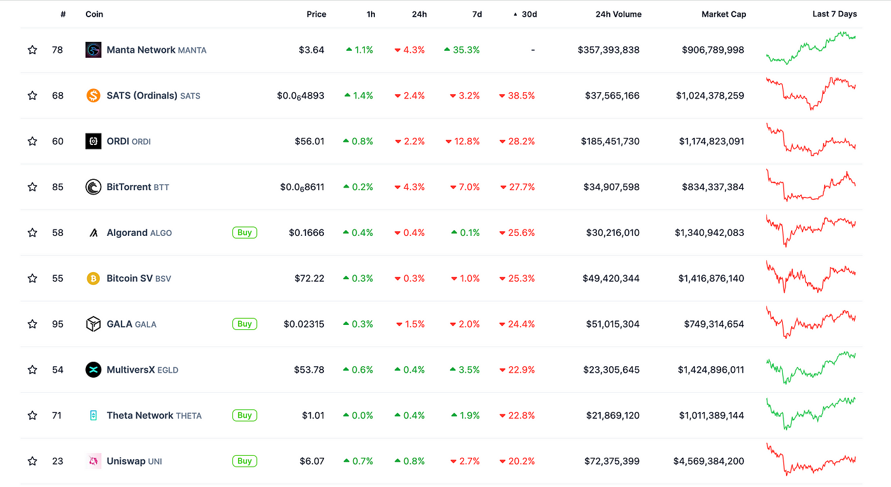Sort by Market Cap header

[724, 14]
